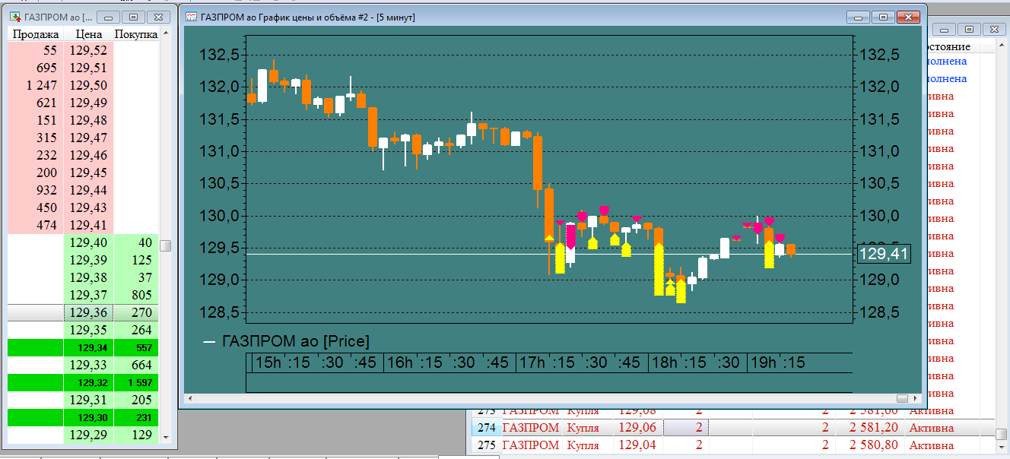Click the 129,41 current price label
The image size is (1010, 459).
coord(884,254)
